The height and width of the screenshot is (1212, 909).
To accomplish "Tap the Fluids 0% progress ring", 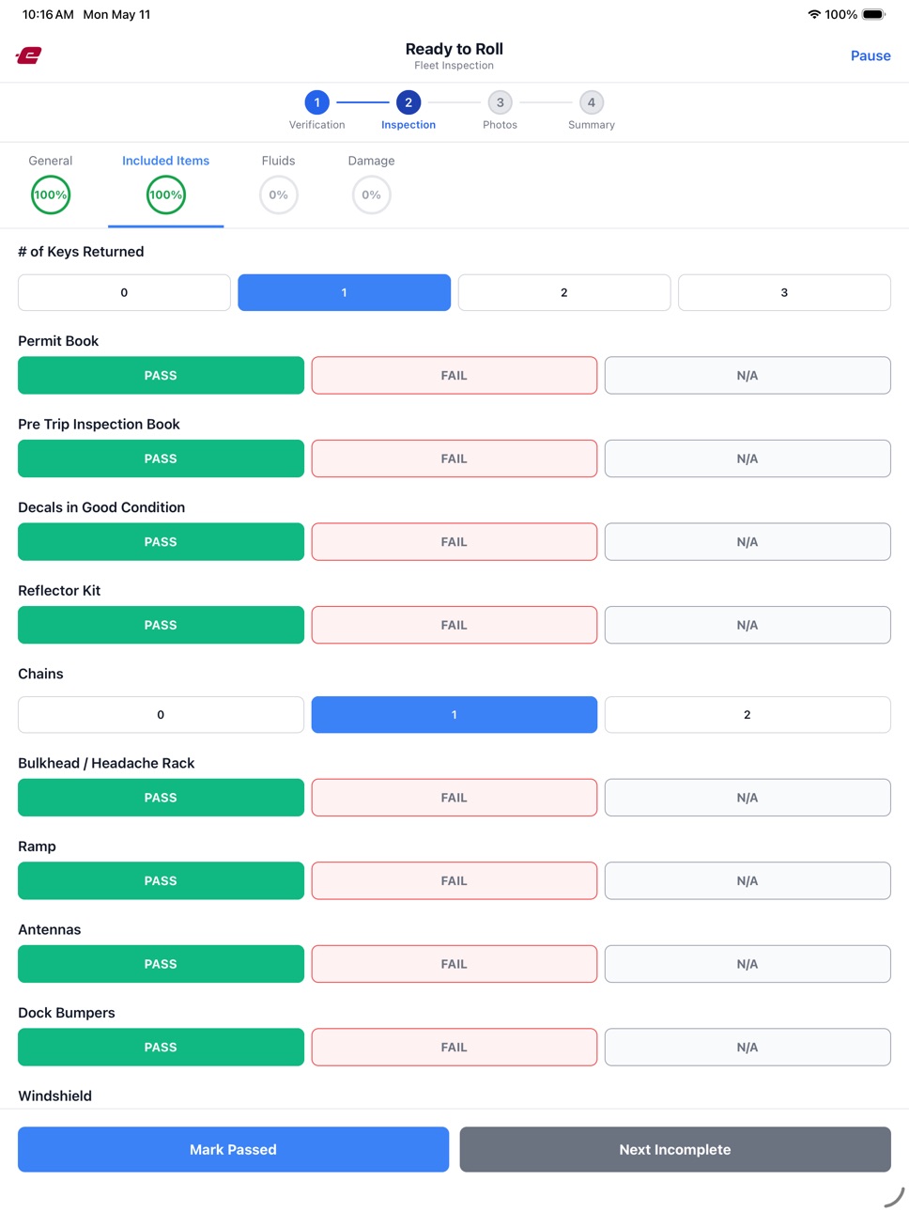I will [279, 194].
